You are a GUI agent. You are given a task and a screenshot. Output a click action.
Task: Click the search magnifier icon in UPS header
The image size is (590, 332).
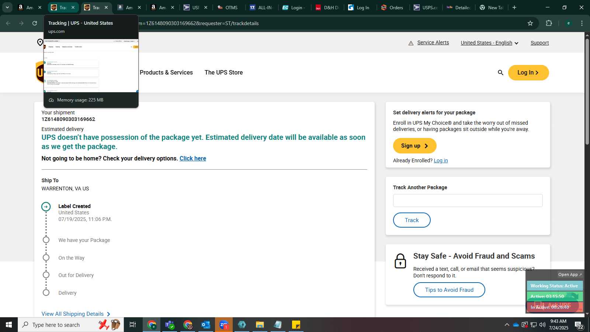coord(500,73)
